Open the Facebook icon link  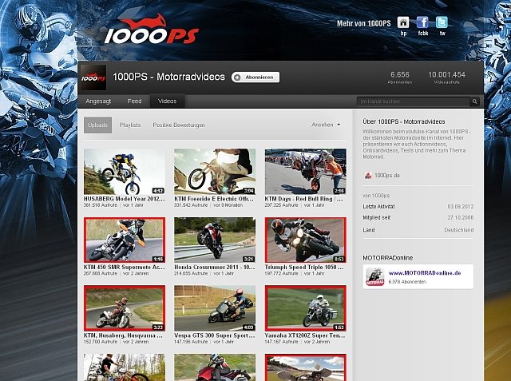(422, 22)
